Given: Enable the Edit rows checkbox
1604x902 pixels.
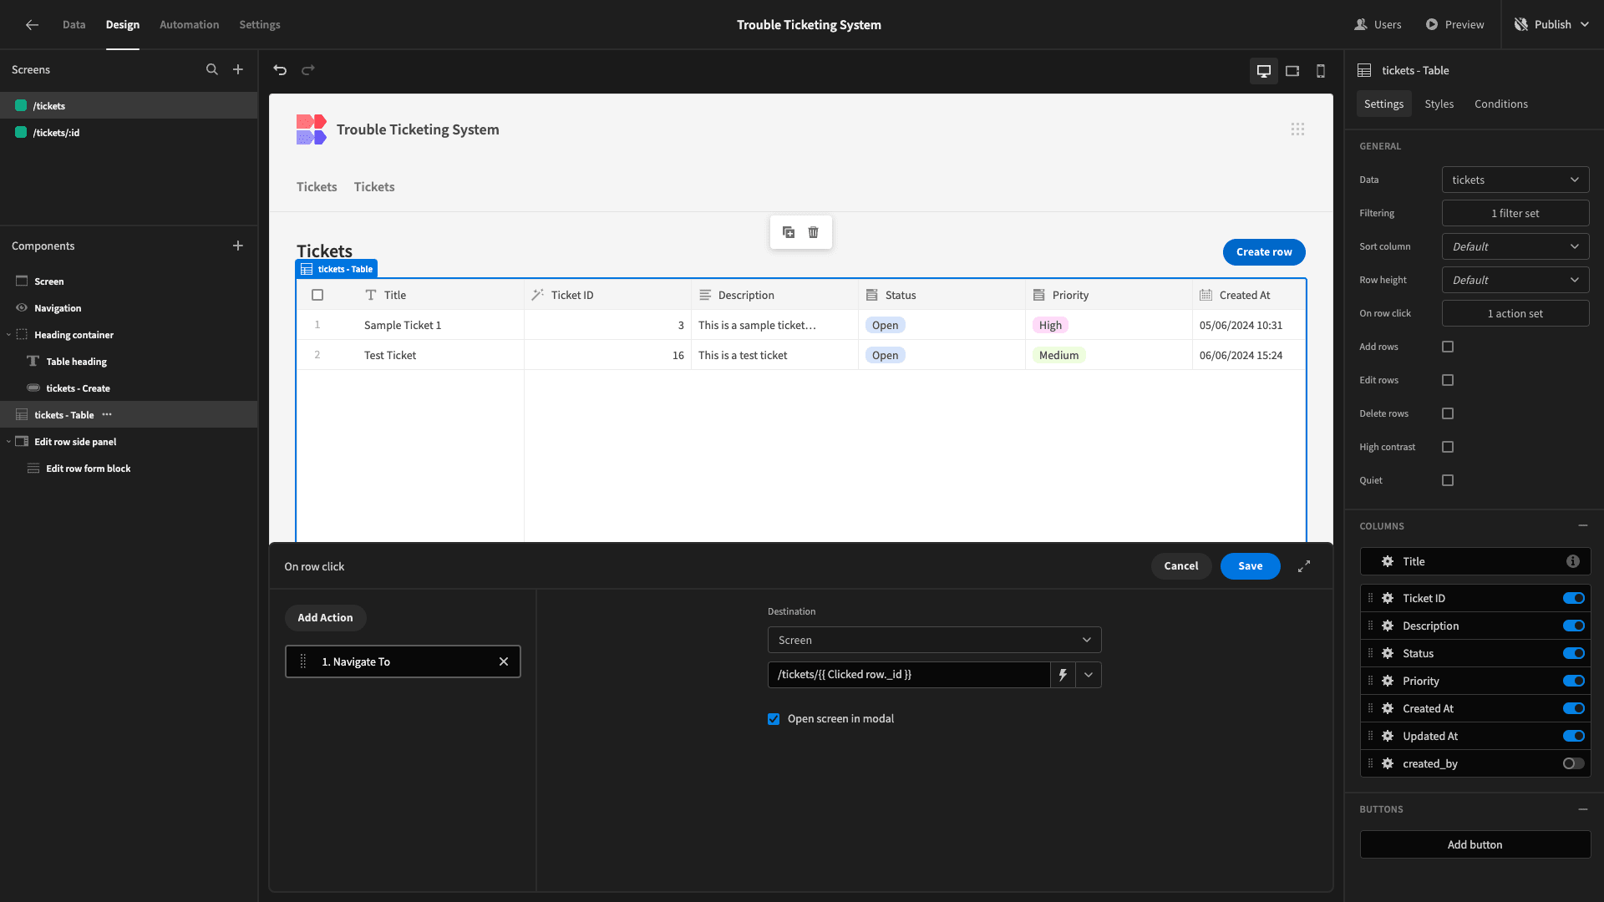Looking at the screenshot, I should [1448, 380].
